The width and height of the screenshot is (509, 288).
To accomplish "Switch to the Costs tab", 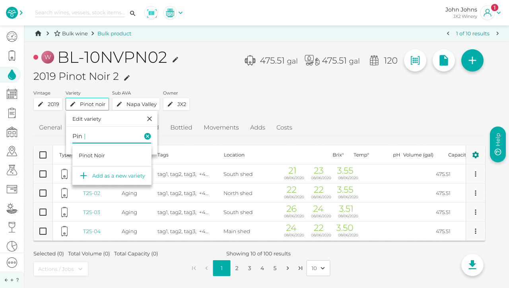I will click(x=284, y=128).
